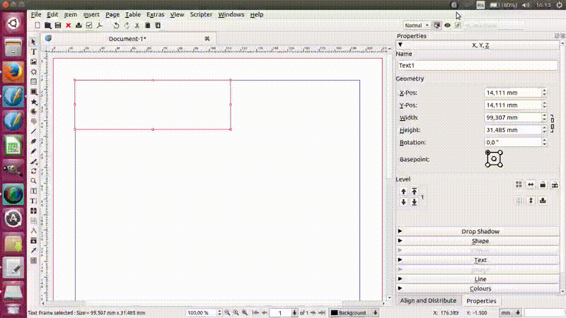Click the Undo arrow in toolbar

tap(117, 25)
